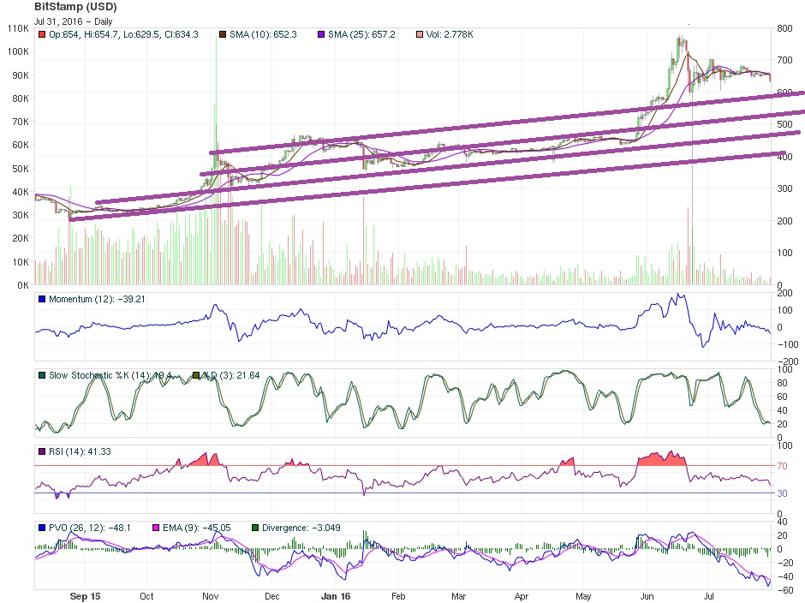Click the purple RSI (14) legend swatch
Image resolution: width=805 pixels, height=603 pixels.
point(41,451)
